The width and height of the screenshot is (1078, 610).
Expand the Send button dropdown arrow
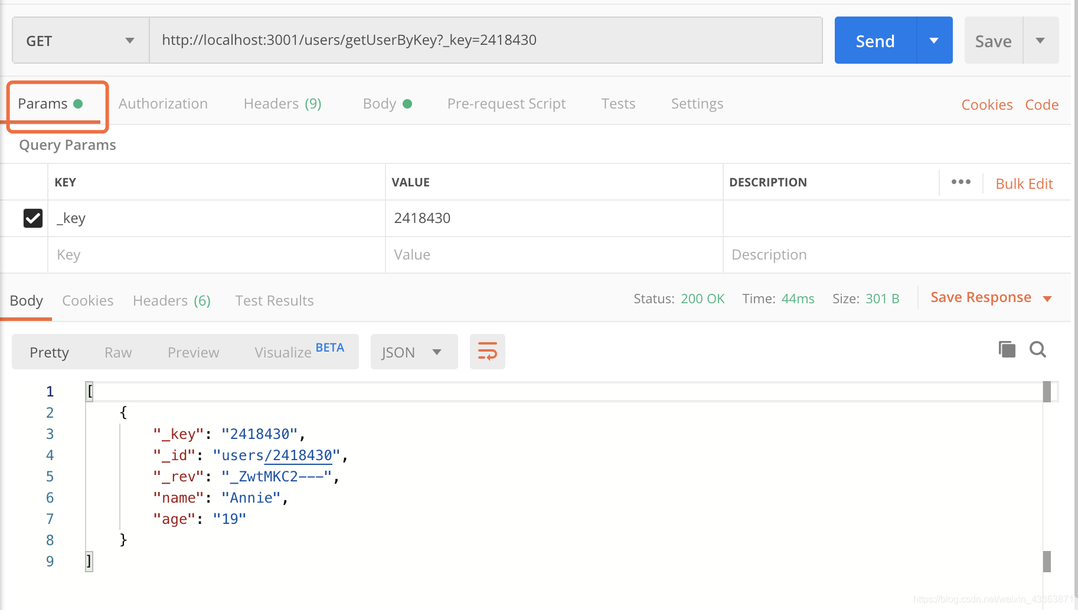[x=933, y=40]
